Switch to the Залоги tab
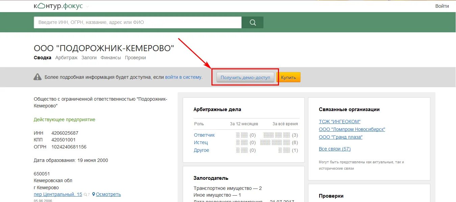Screen dimensions: 456x202 tap(89, 58)
